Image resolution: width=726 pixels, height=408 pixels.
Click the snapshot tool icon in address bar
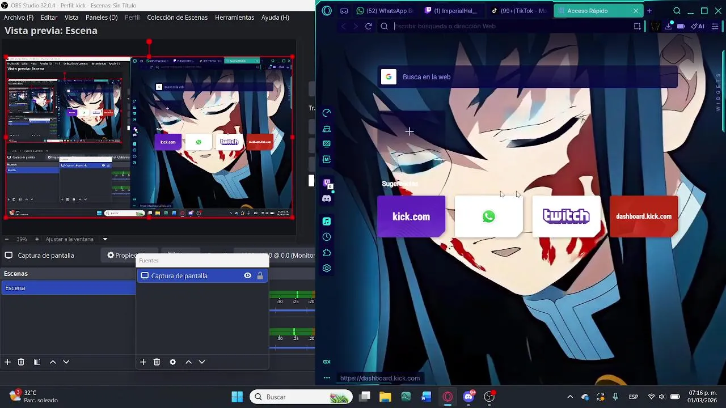click(638, 26)
